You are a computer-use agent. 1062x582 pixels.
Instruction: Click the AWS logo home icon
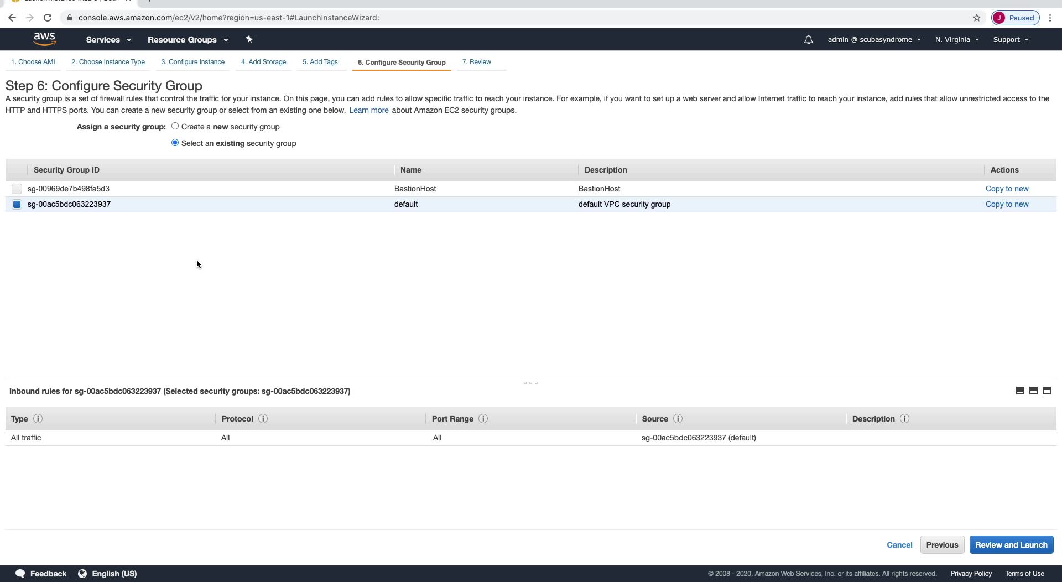pyautogui.click(x=44, y=39)
